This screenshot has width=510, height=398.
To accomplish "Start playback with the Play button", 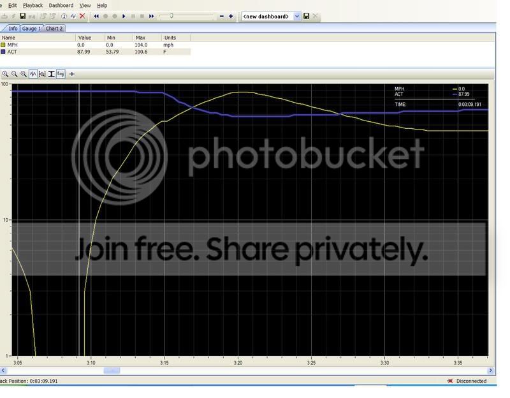I will coord(124,16).
